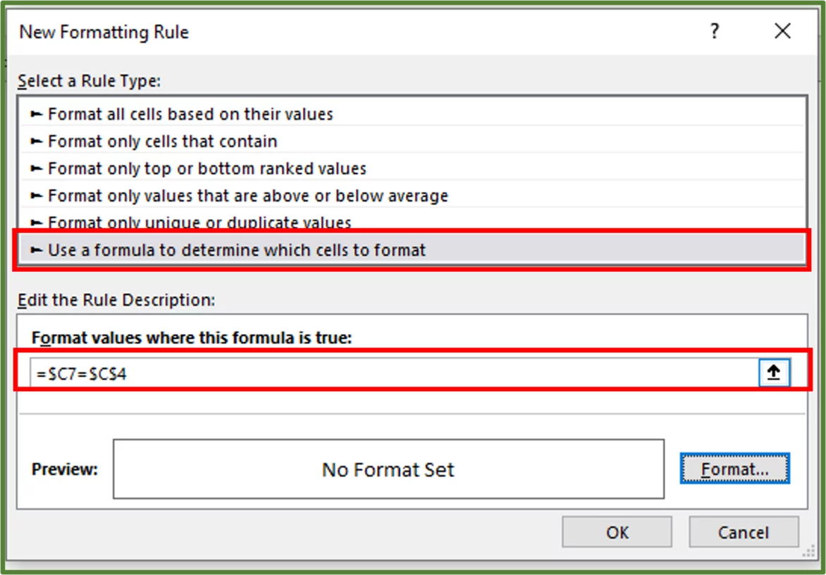Select 'Format only unique or duplicate values'
This screenshot has width=826, height=575.
tap(187, 223)
